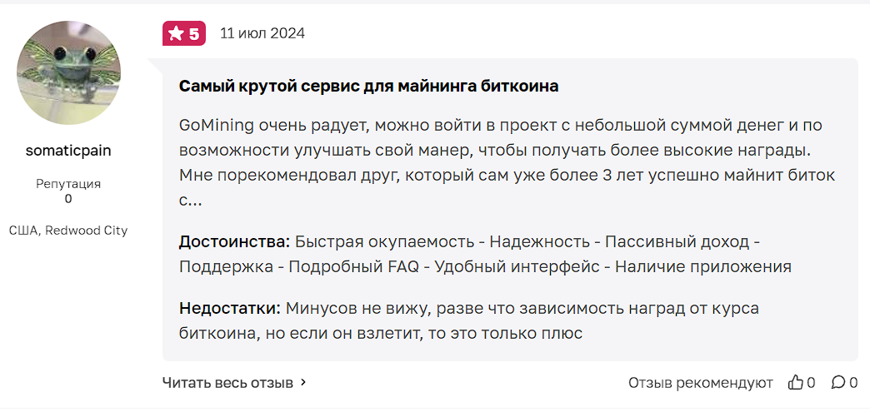Click the review date 11 июл 2024
The width and height of the screenshot is (870, 412).
262,33
